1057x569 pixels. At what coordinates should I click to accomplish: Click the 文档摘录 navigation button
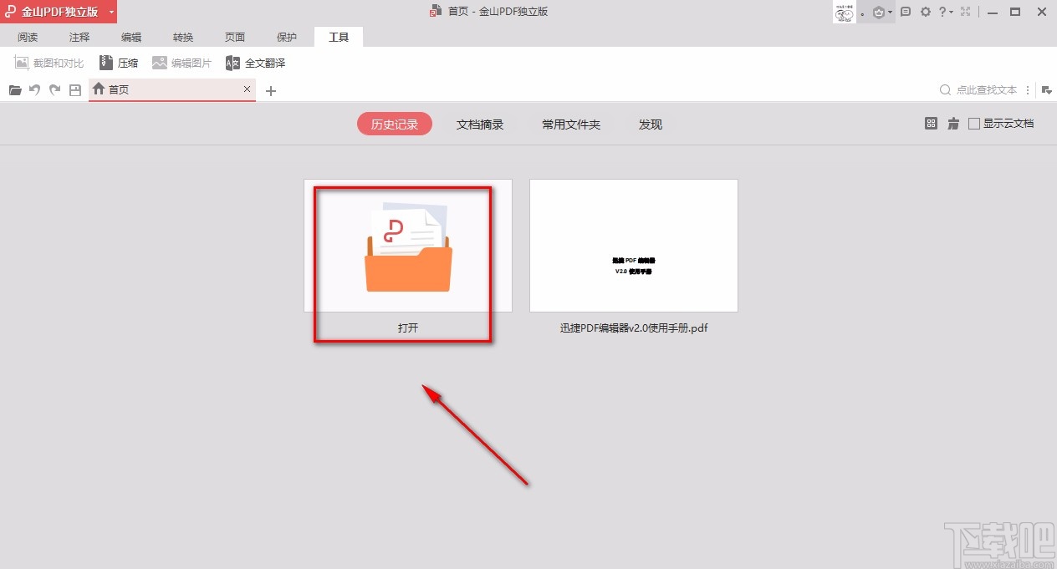click(x=479, y=124)
